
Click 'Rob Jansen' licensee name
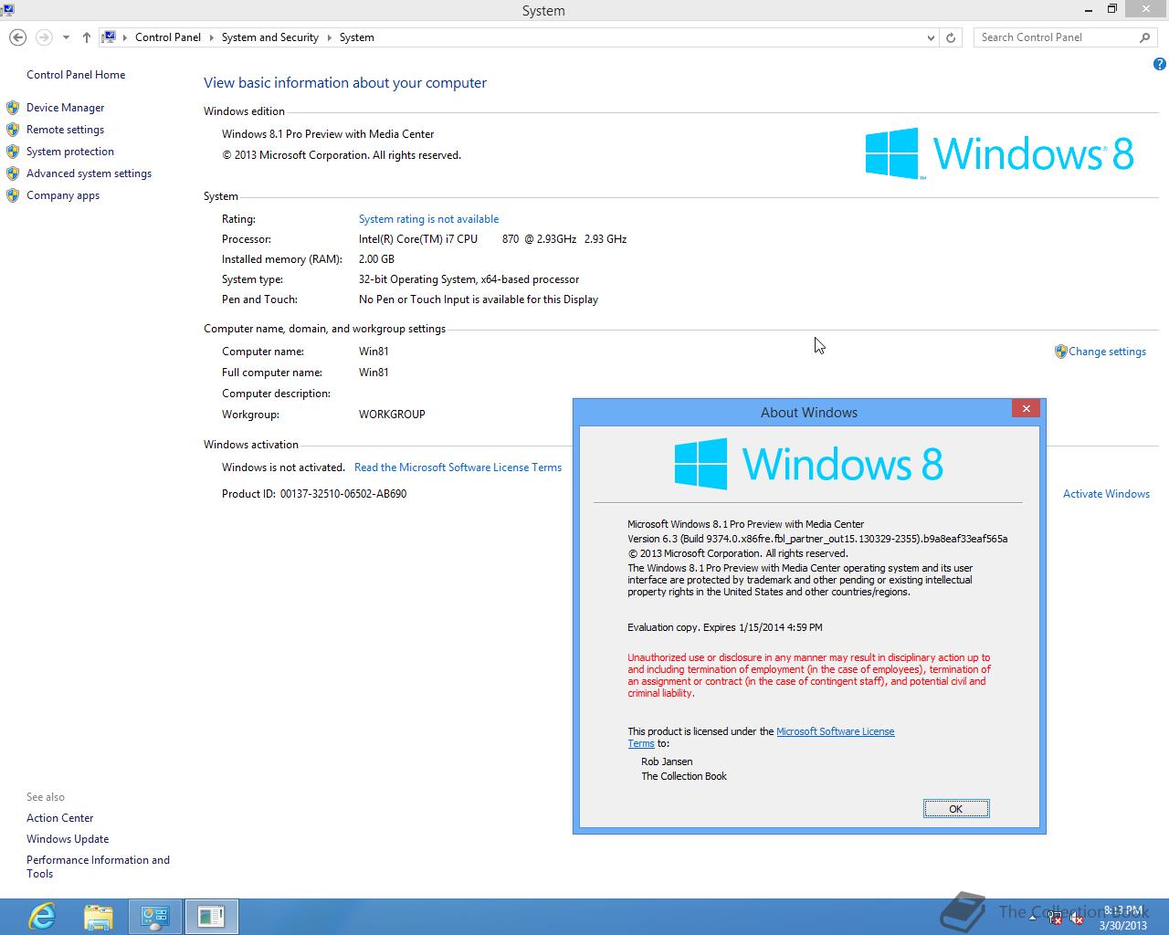click(x=667, y=762)
